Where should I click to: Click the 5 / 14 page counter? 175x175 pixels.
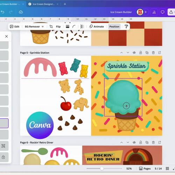[158, 168]
